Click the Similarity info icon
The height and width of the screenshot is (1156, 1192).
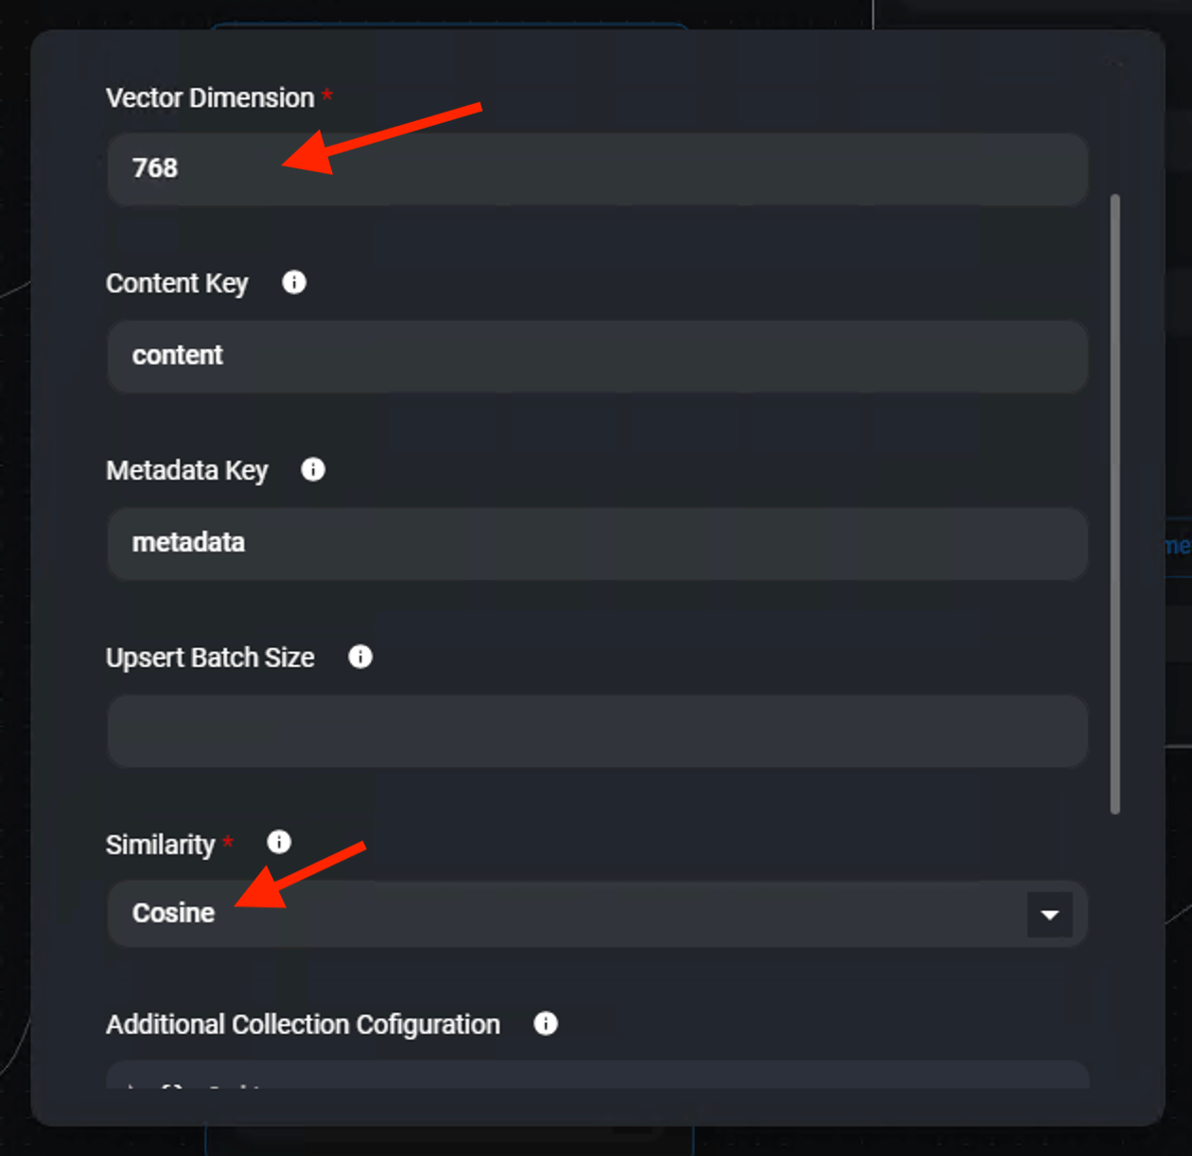[x=279, y=842]
